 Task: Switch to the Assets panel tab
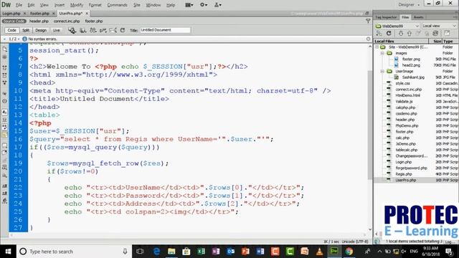418,17
